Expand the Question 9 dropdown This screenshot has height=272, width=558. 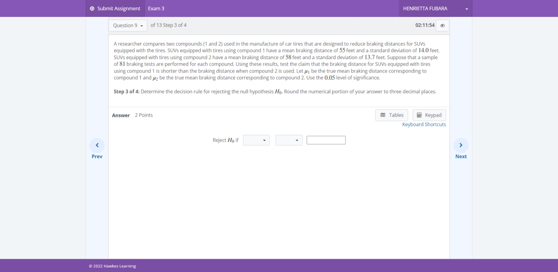click(x=128, y=25)
